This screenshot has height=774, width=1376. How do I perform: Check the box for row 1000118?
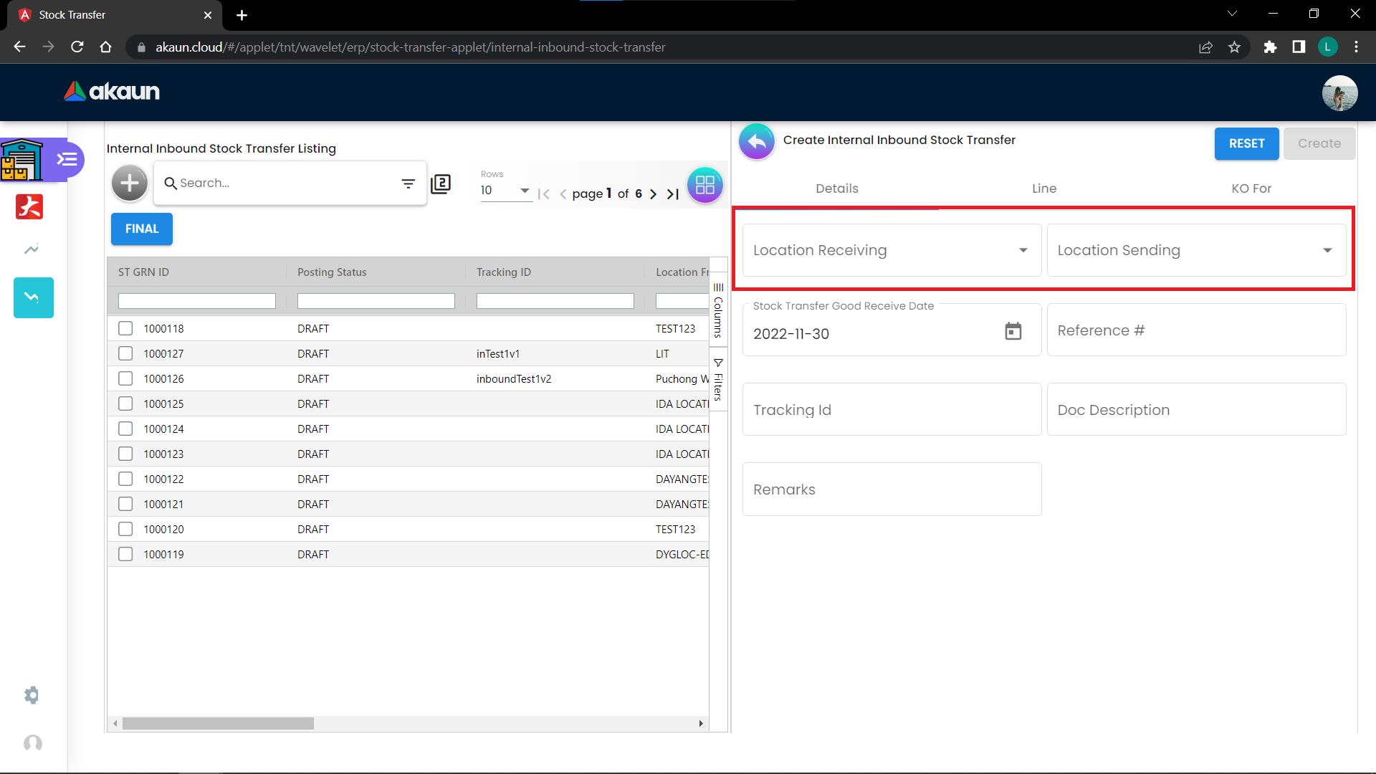(125, 328)
